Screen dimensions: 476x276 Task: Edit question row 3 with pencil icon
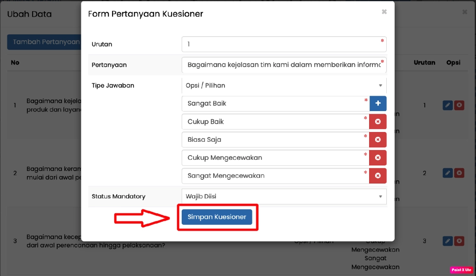point(447,241)
